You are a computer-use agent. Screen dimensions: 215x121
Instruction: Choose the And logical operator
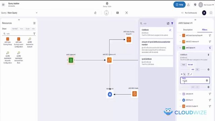click(193, 70)
